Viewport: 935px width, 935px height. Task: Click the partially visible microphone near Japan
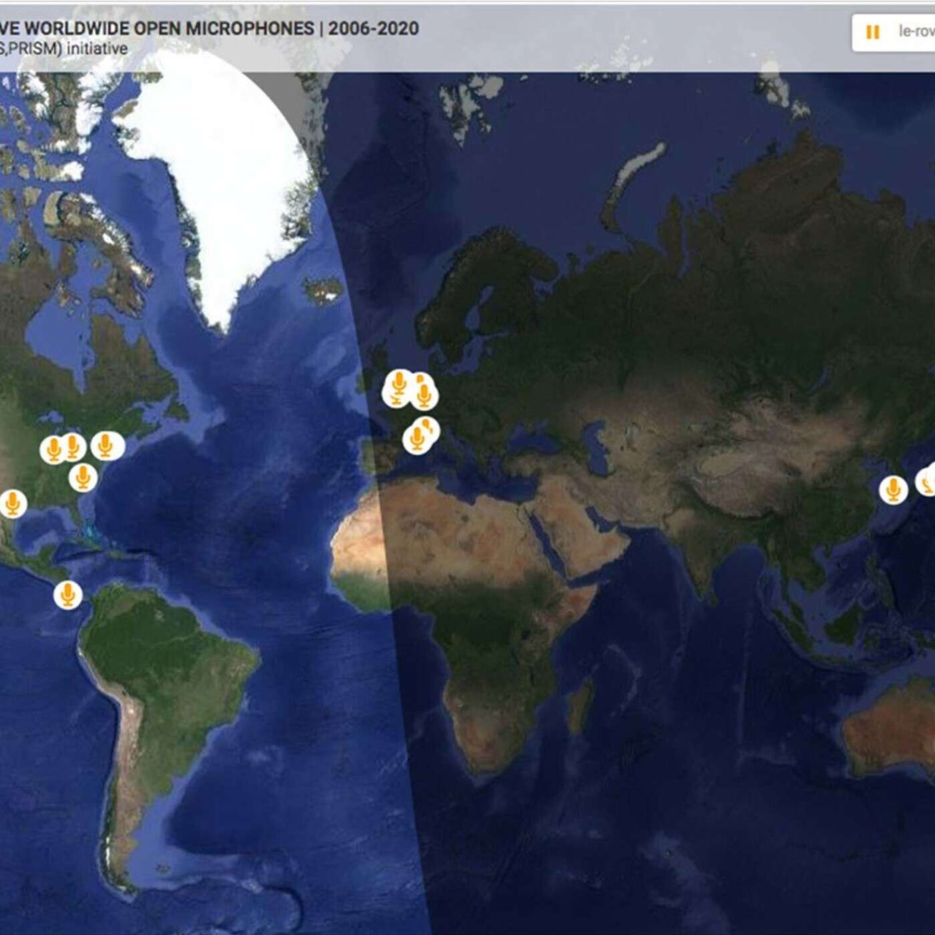(x=927, y=481)
